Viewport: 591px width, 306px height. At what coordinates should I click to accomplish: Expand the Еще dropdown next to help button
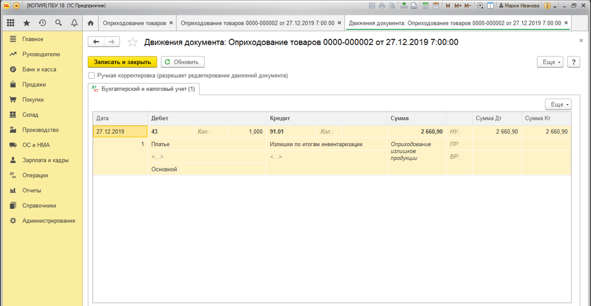[x=550, y=62]
